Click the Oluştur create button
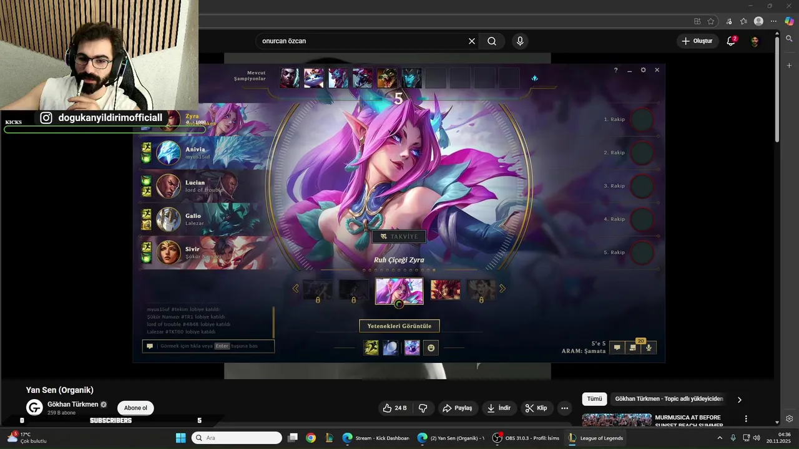The image size is (799, 449). tap(697, 41)
